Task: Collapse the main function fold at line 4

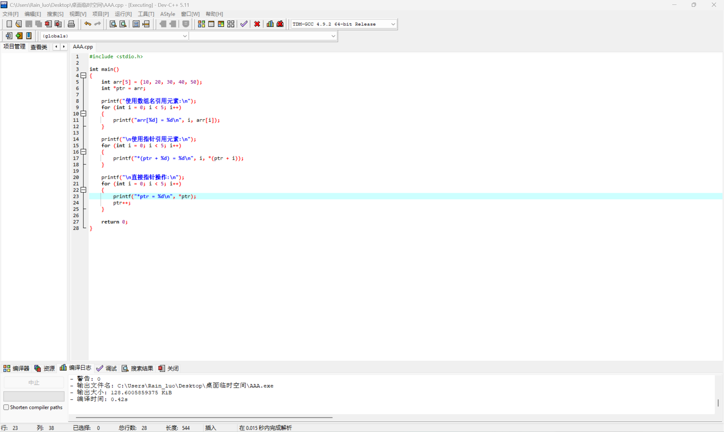Action: [84, 75]
